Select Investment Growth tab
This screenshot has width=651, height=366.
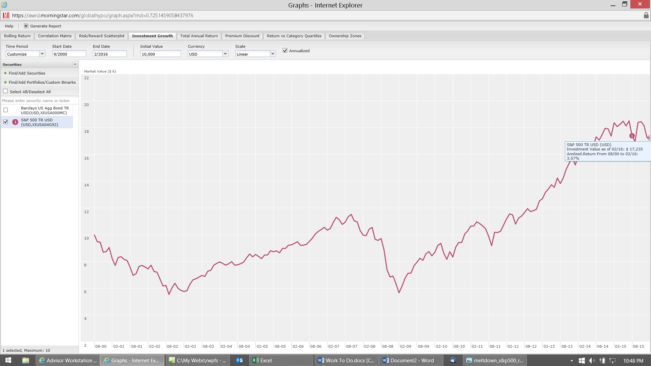click(152, 36)
